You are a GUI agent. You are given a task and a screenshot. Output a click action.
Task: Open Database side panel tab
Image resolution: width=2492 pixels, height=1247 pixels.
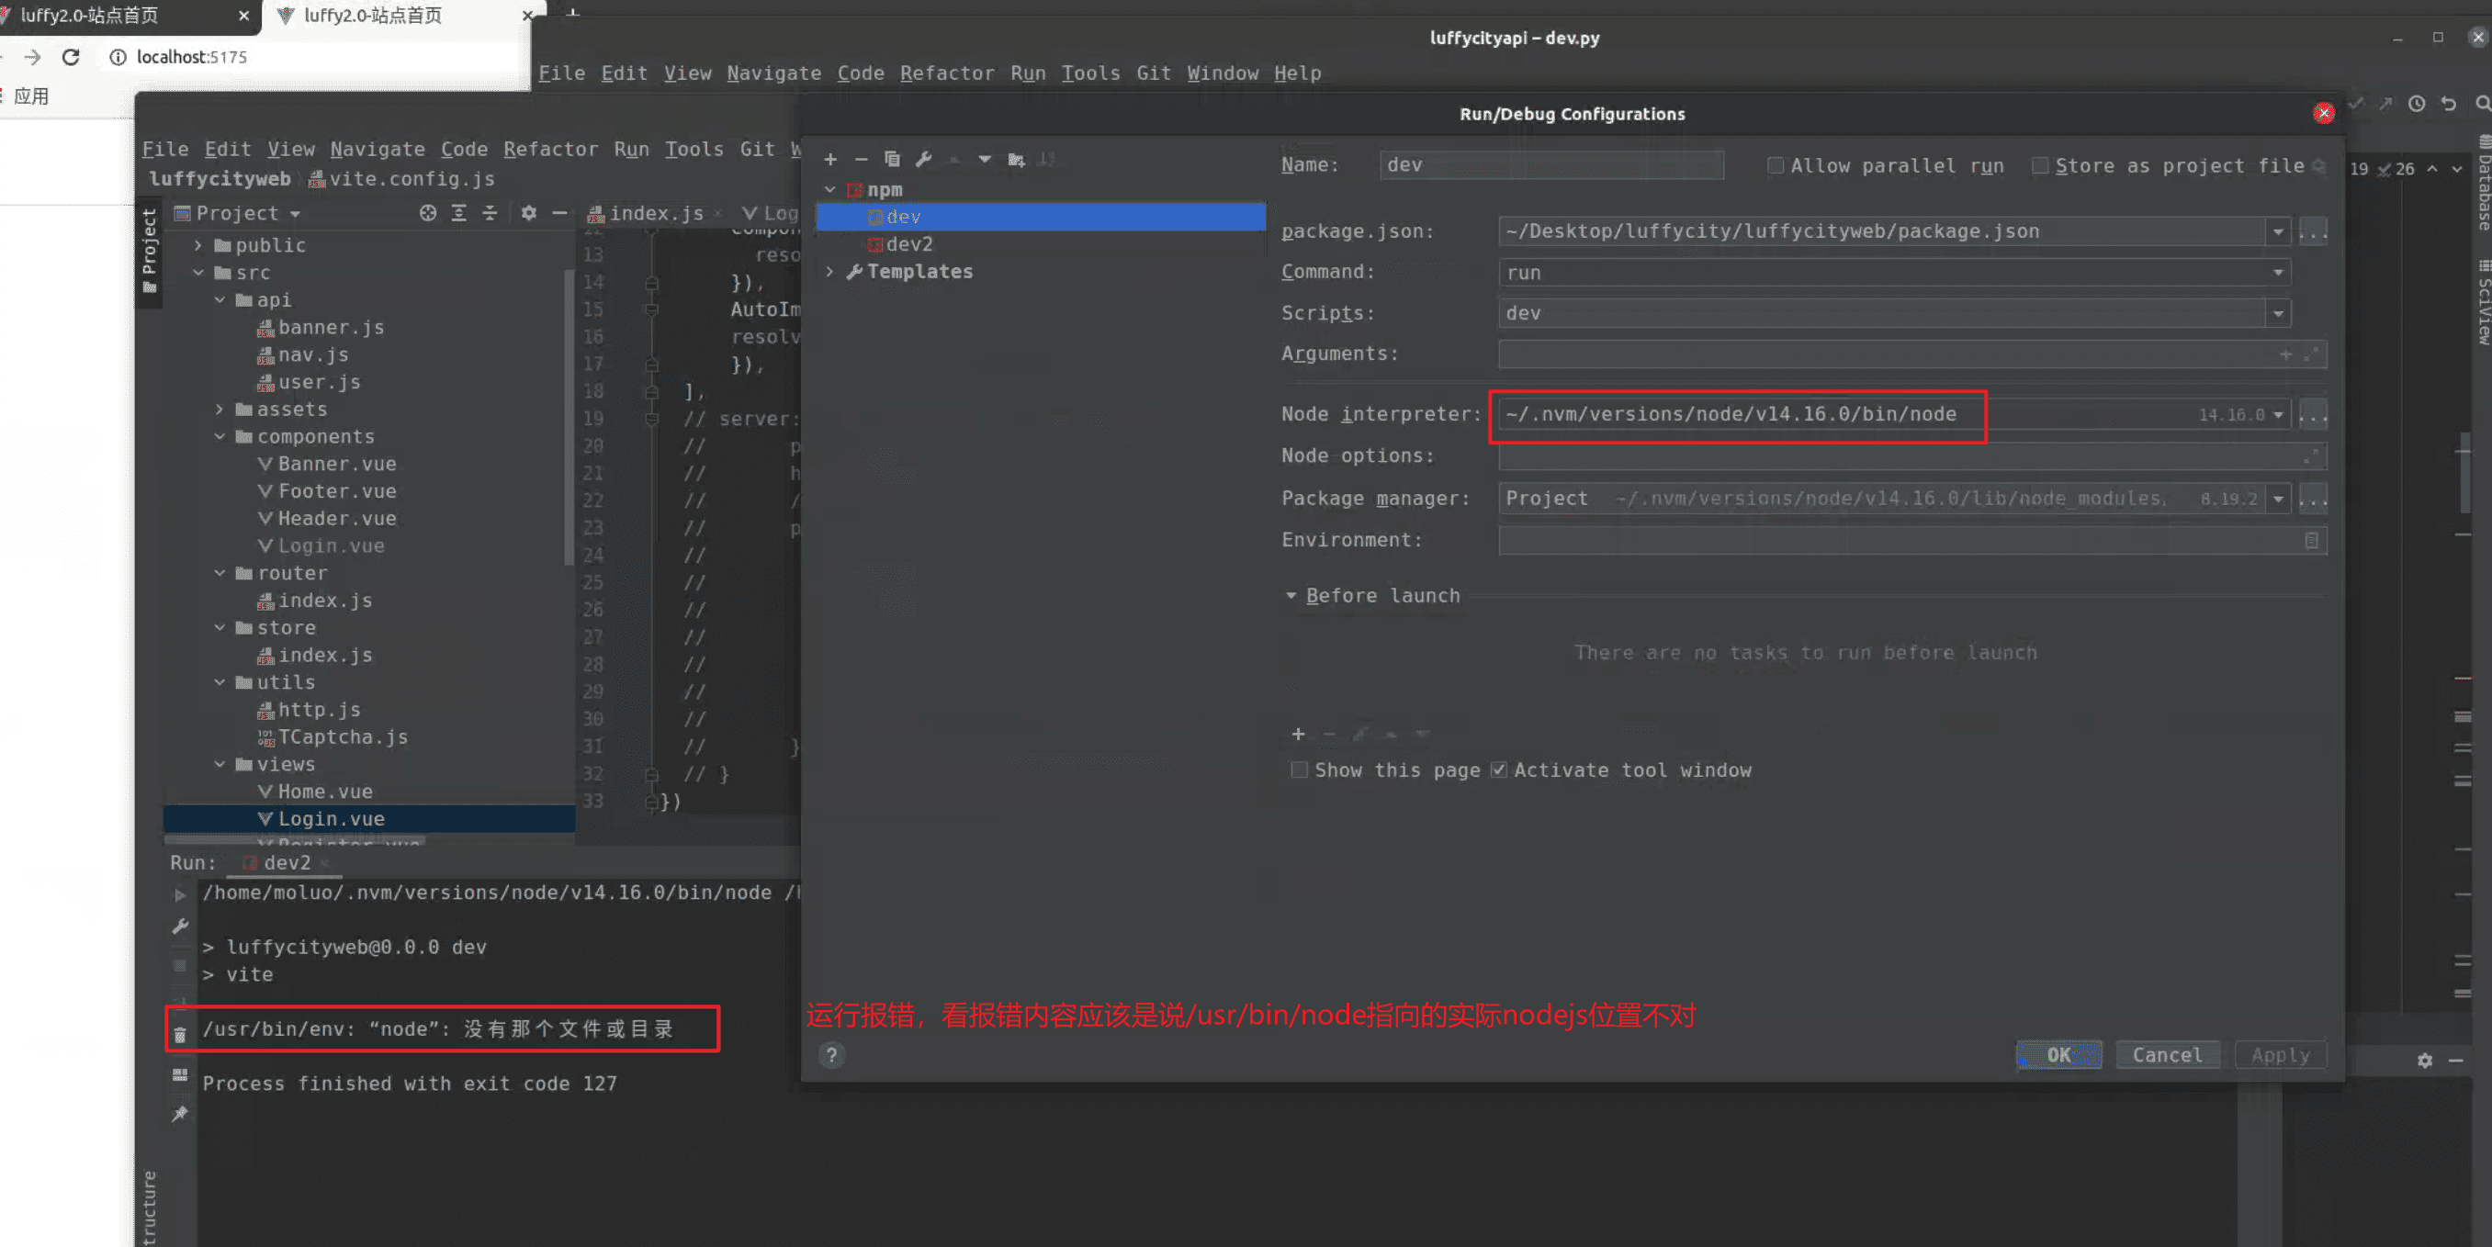[x=2484, y=183]
